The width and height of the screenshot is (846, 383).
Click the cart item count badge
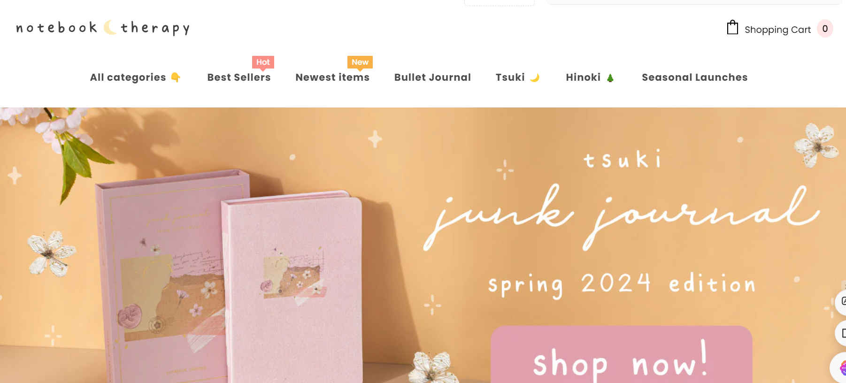(825, 29)
